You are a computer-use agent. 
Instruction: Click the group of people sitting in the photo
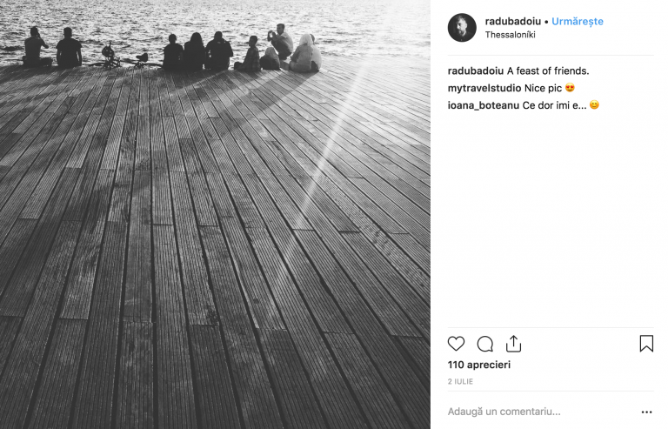click(x=171, y=48)
